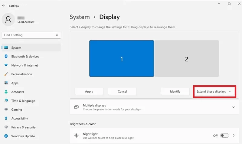This screenshot has width=242, height=144.
Task: Click the Network & internet wifi icon
Action: click(x=6, y=65)
